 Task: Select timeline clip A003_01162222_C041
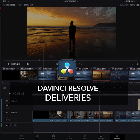[104, 116]
